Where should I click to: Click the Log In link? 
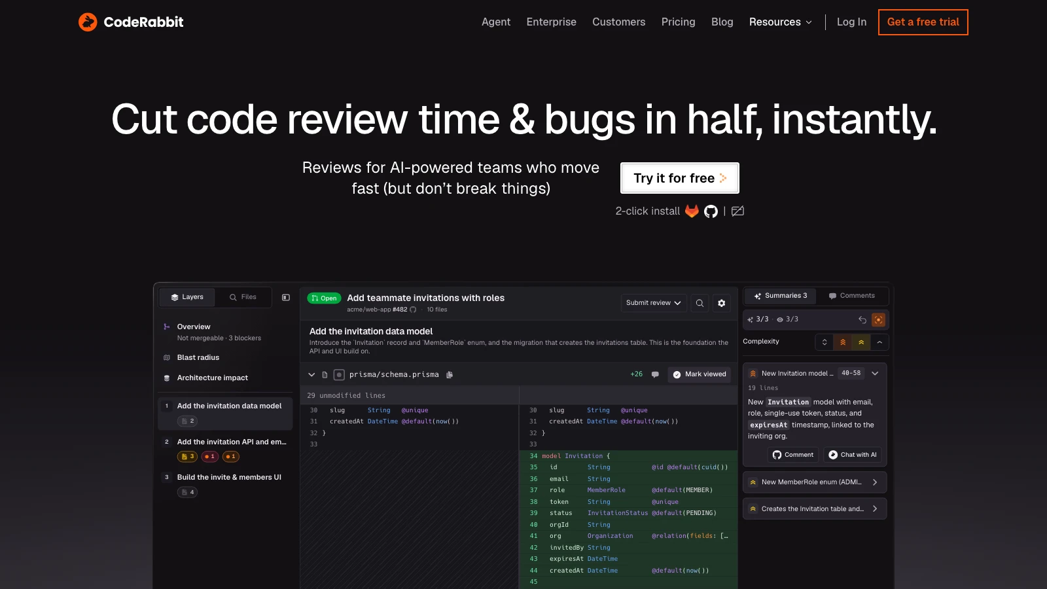pyautogui.click(x=851, y=22)
